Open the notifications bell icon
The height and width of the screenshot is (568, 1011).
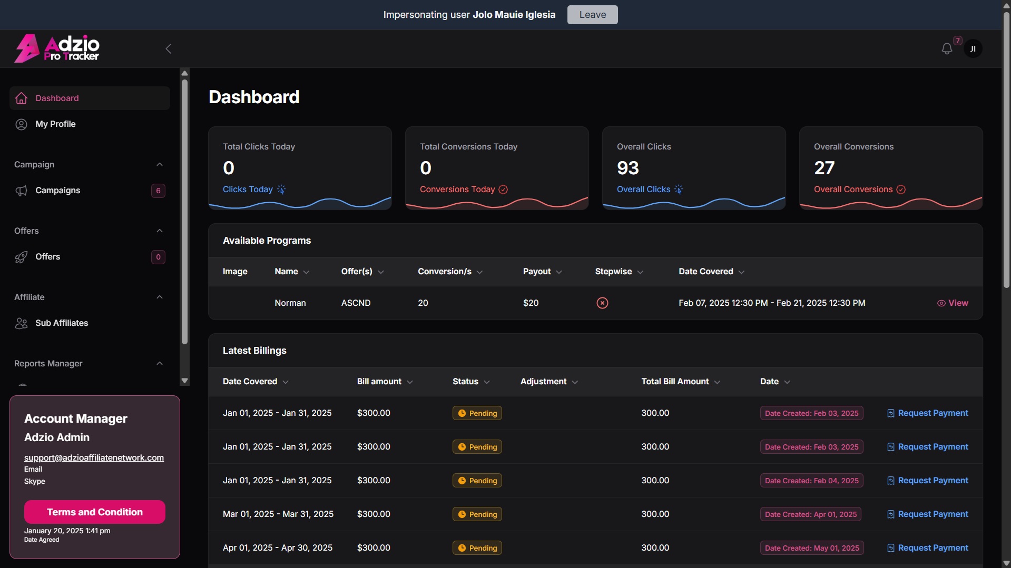tap(947, 49)
